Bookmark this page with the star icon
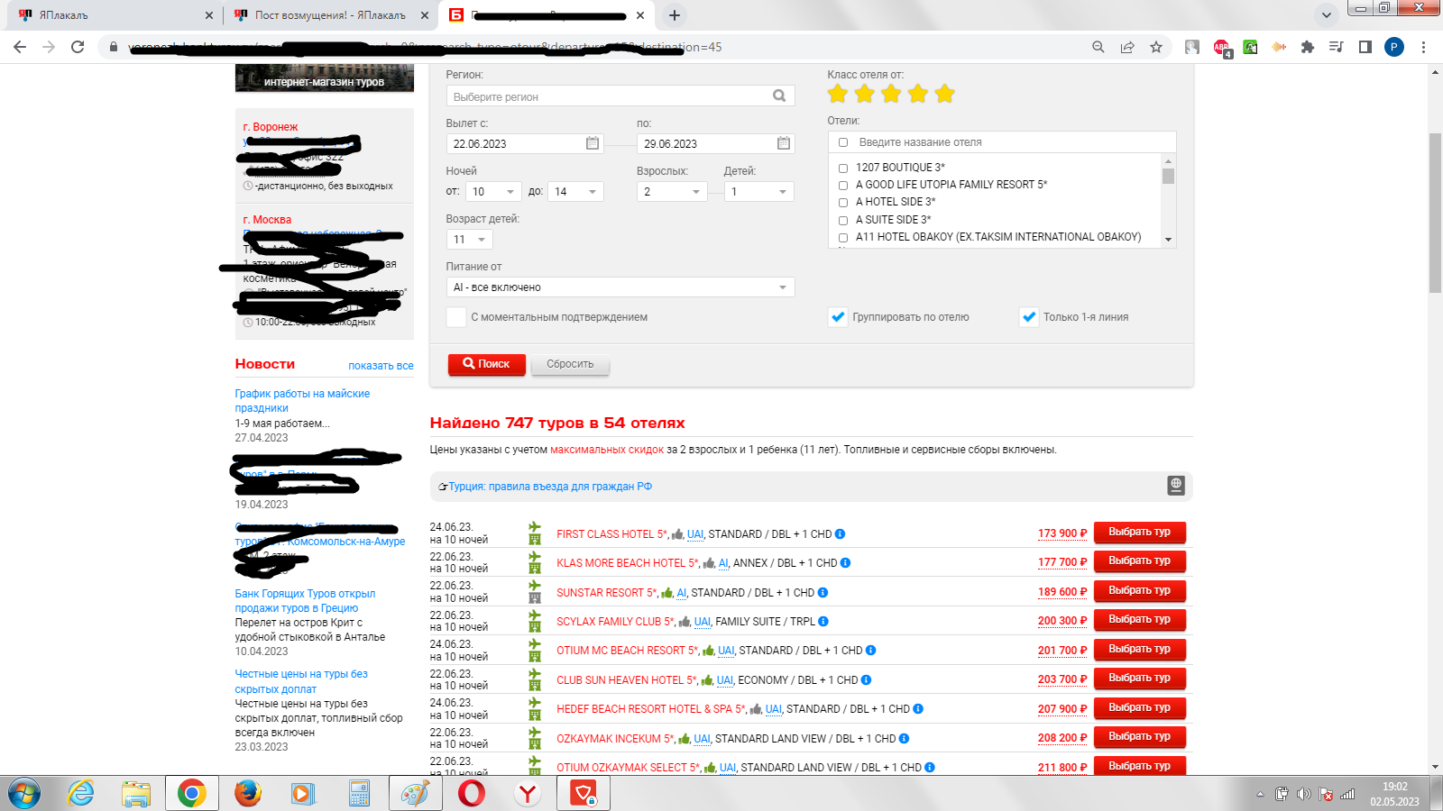The image size is (1443, 811). 1156,47
